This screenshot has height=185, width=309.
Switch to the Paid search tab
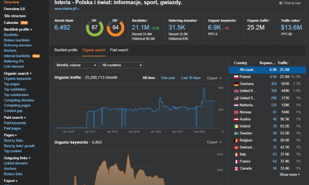click(x=119, y=50)
